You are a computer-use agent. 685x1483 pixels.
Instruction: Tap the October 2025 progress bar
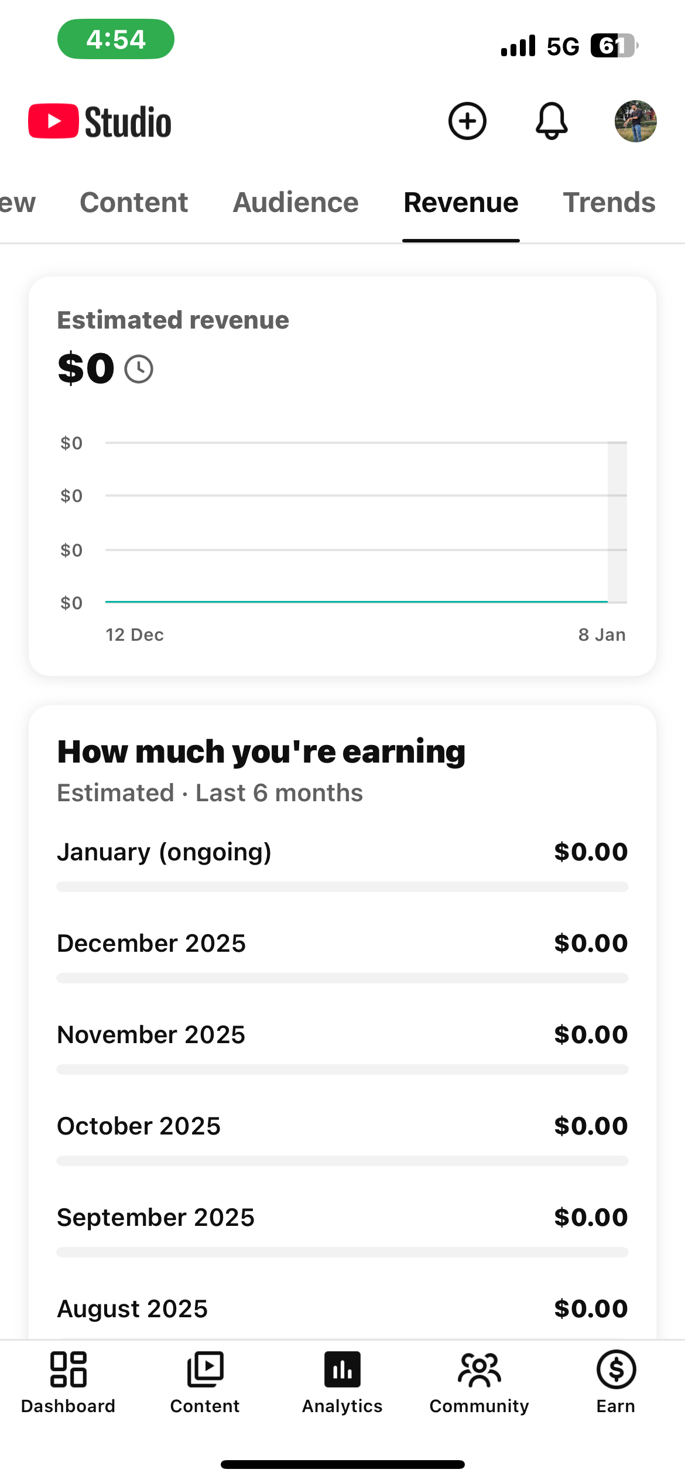point(342,1161)
